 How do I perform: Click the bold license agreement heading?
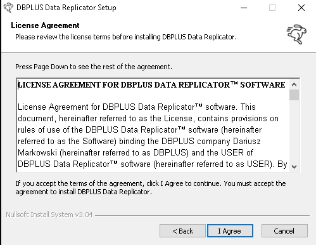tap(151, 85)
